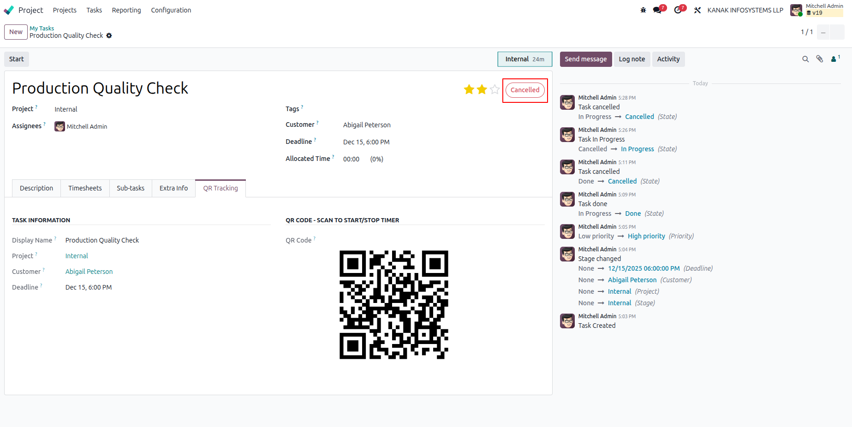Open attachments via the paperclip icon
The image size is (852, 427).
click(x=820, y=59)
